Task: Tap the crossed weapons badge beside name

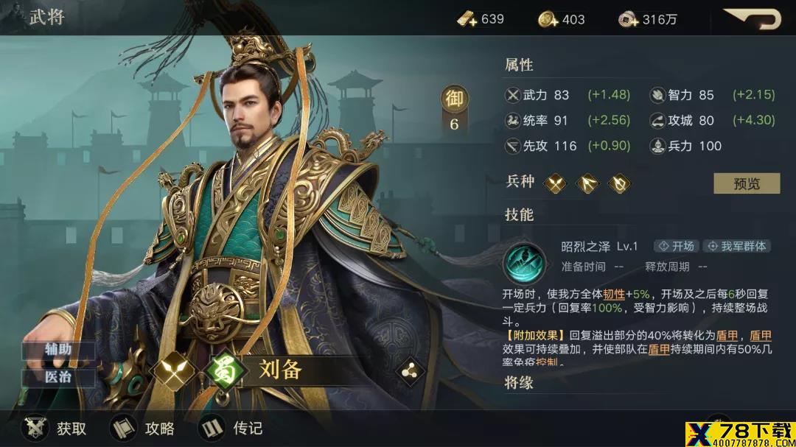Action: click(173, 371)
